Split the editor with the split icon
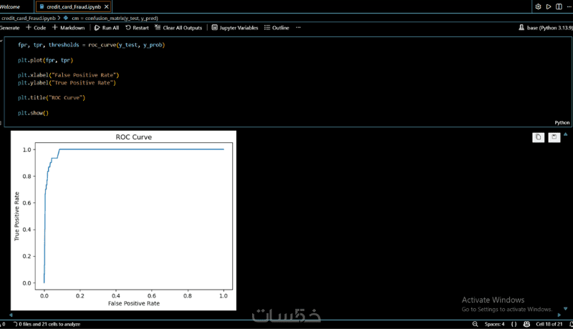 pos(559,6)
